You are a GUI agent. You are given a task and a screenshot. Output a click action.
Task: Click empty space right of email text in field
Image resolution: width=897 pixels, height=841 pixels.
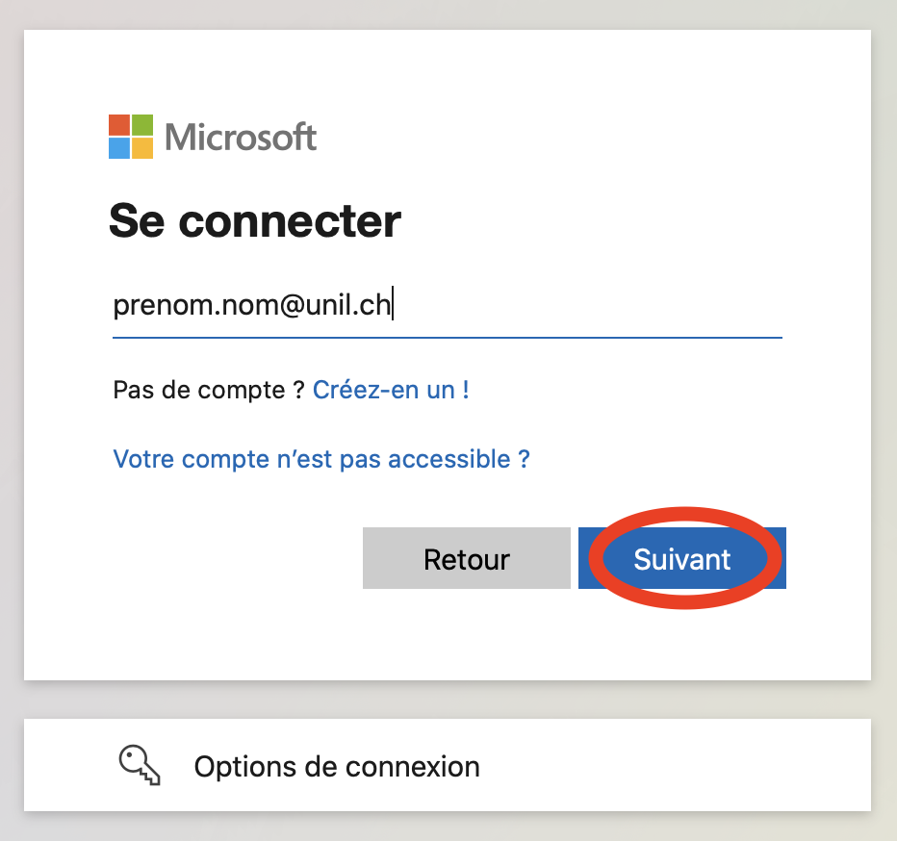tap(597, 306)
